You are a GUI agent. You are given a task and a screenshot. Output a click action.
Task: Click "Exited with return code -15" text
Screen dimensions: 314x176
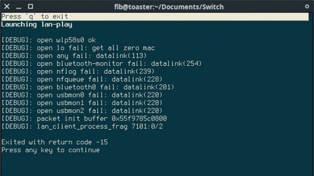click(55, 142)
